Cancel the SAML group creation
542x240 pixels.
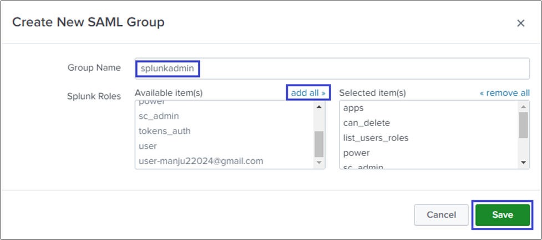[441, 215]
